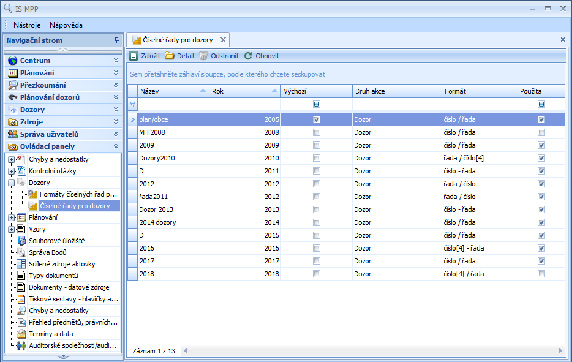Click the Auditorské společnosti people icon
Image resolution: width=572 pixels, height=362 pixels.
tap(21, 345)
